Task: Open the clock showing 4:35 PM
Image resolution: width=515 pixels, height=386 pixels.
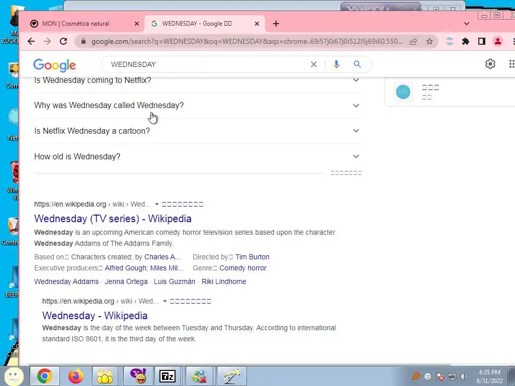Action: 489,376
